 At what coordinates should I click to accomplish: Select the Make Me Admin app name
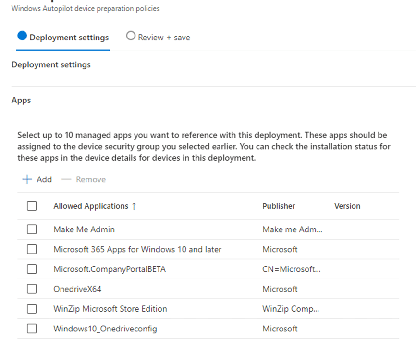pos(84,229)
